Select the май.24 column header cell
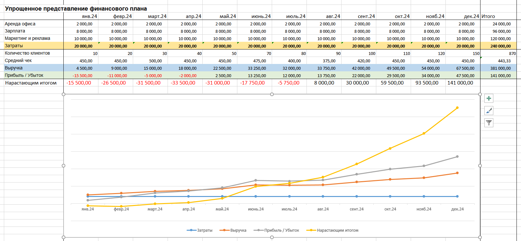Viewport: 521px width, 241px height. pos(220,16)
